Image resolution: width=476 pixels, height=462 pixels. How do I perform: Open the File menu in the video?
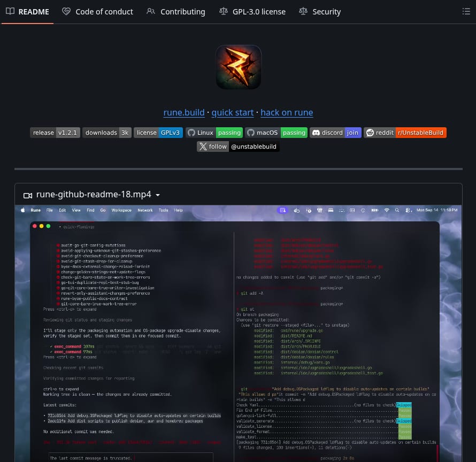[50, 210]
